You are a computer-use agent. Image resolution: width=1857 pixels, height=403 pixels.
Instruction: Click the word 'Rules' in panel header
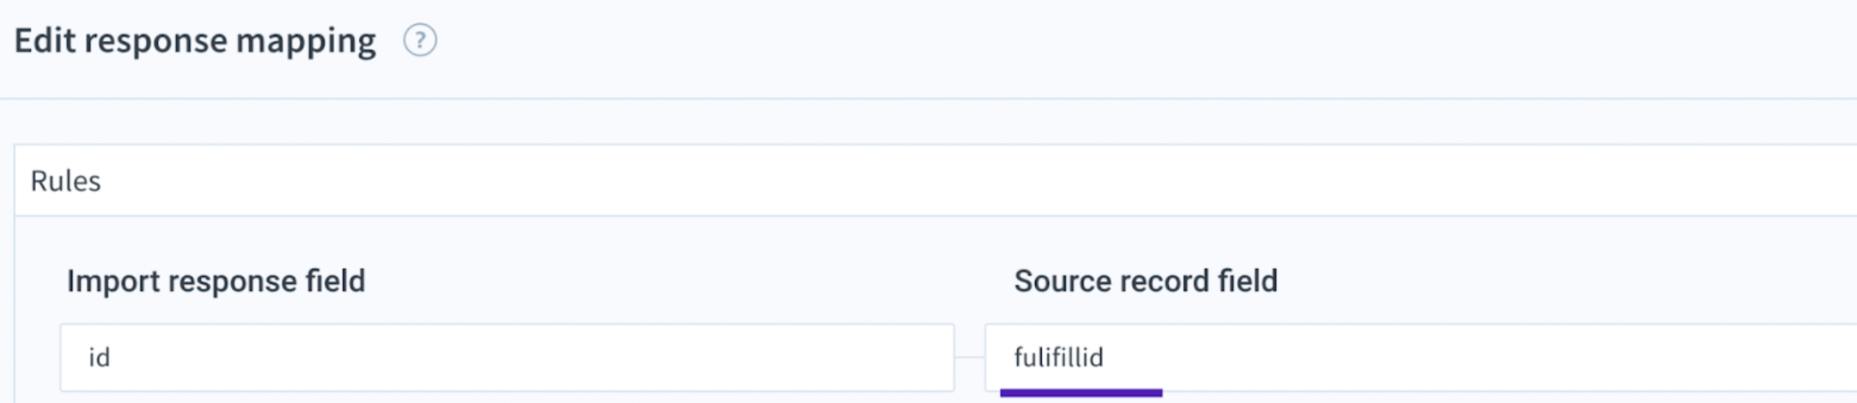[65, 181]
